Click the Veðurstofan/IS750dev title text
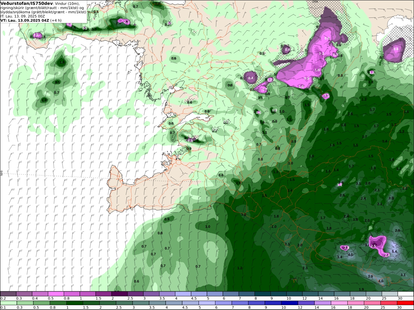Viewport: 414px width, 310px height. (x=27, y=3)
